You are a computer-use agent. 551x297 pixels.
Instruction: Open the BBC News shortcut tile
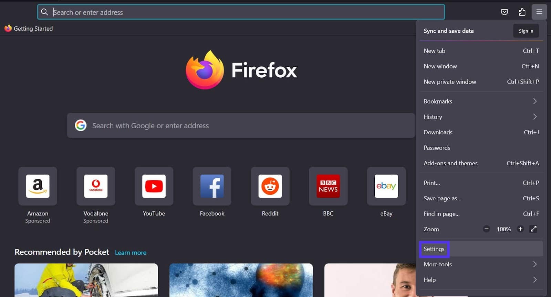328,186
